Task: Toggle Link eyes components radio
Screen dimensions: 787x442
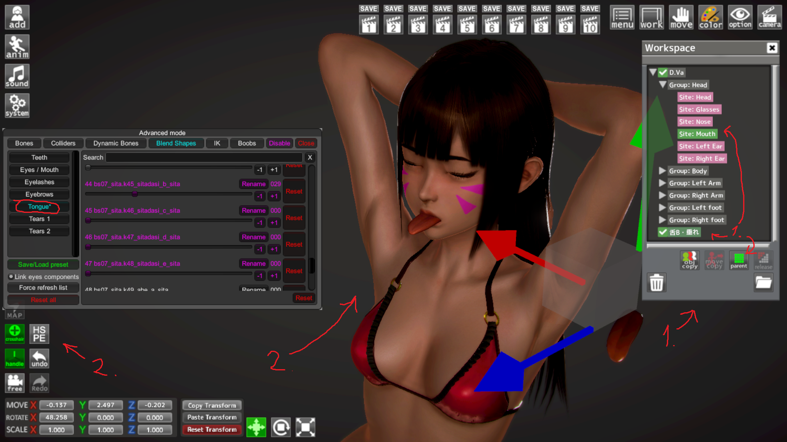Action: pos(11,277)
